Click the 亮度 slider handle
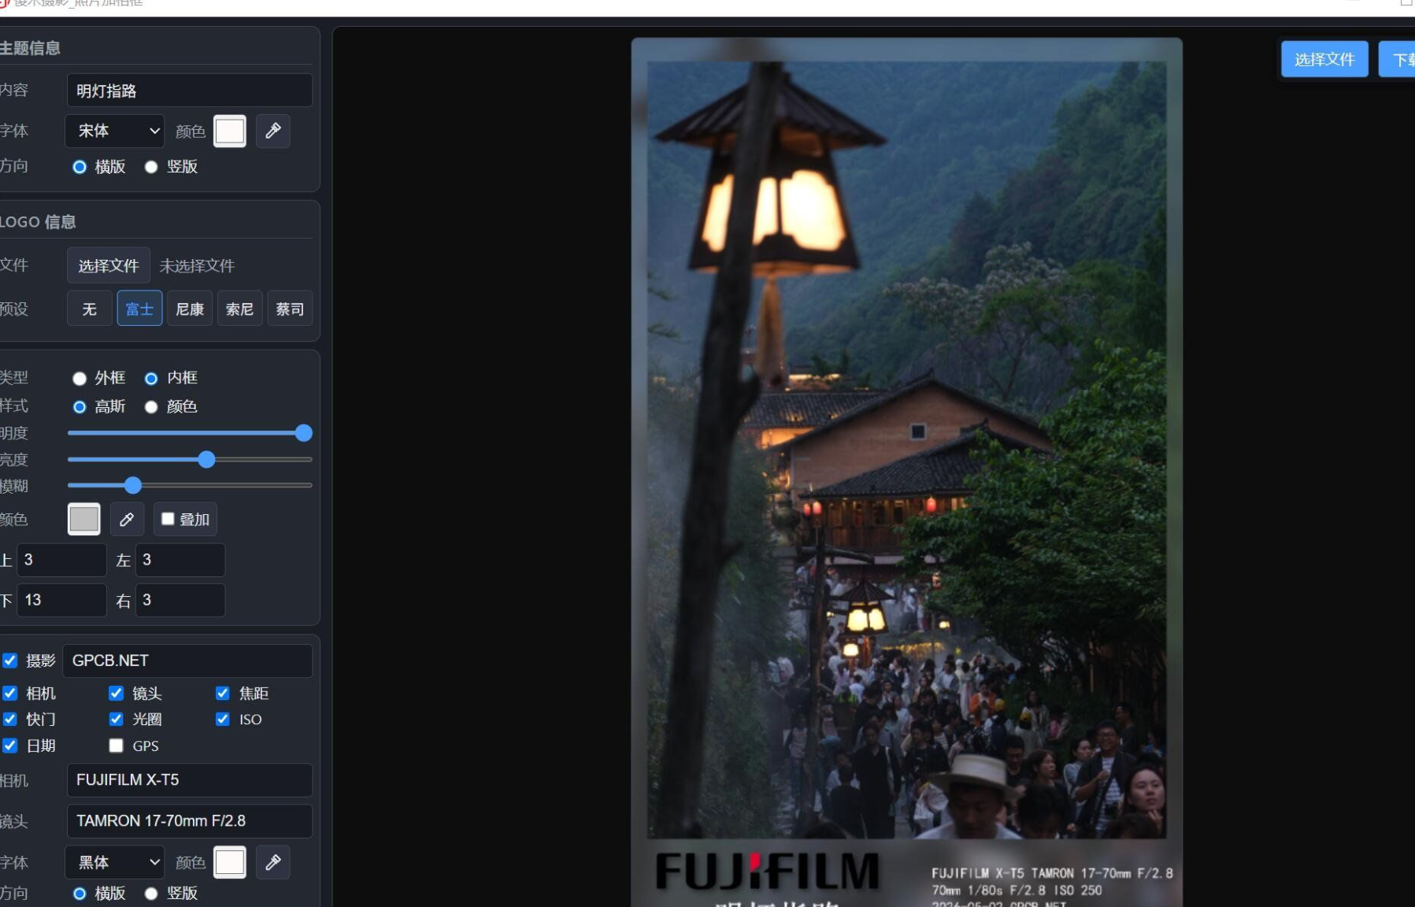Viewport: 1415px width, 907px height. pyautogui.click(x=206, y=459)
